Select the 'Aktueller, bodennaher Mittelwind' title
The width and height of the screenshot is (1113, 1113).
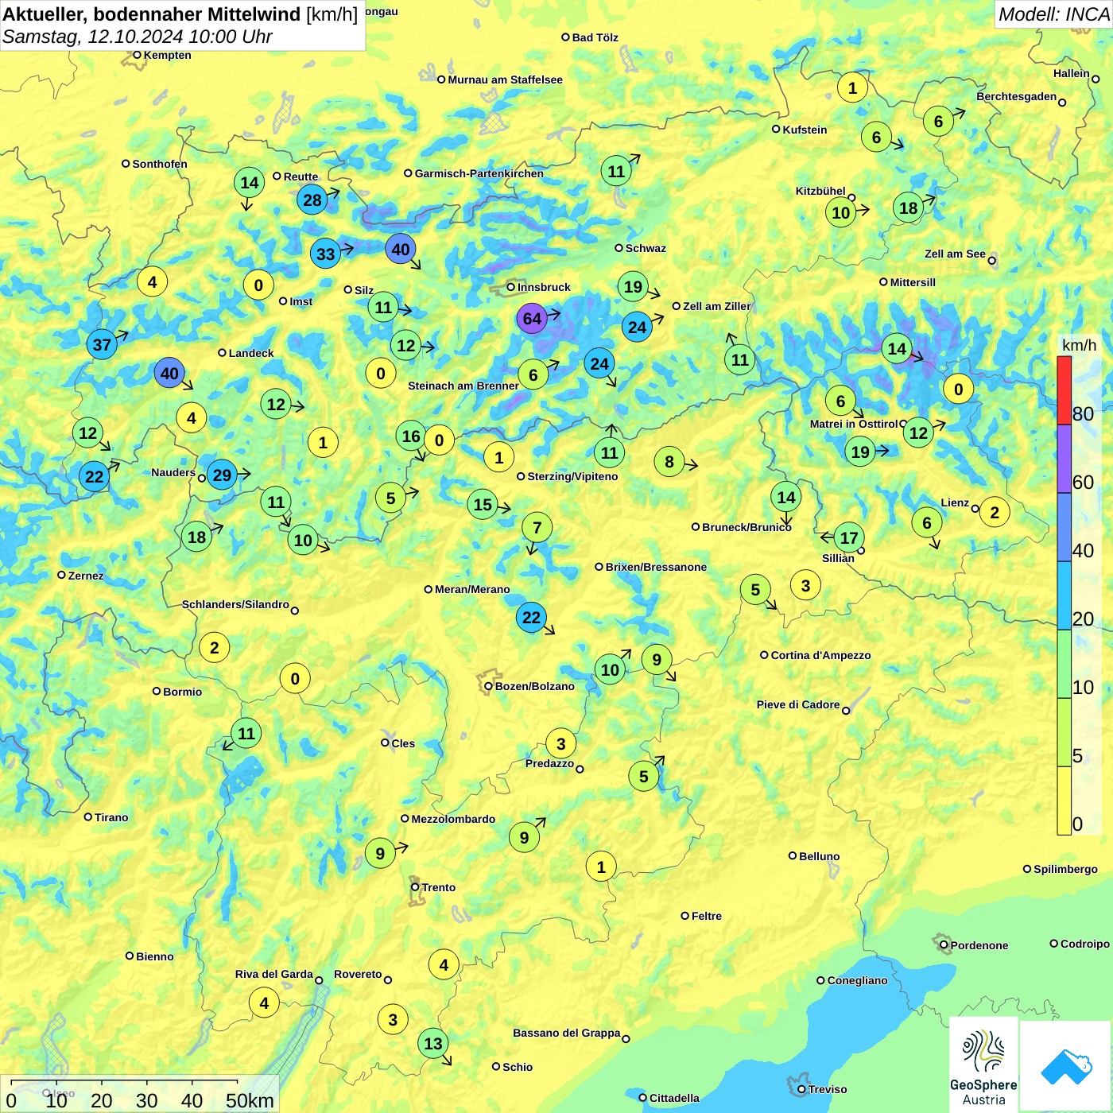point(152,14)
